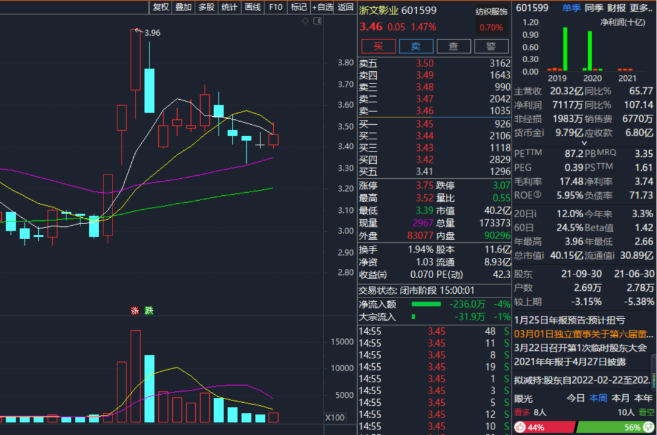The height and width of the screenshot is (435, 657).
Task: Select 本月 sentiment period
Action: [x=620, y=398]
